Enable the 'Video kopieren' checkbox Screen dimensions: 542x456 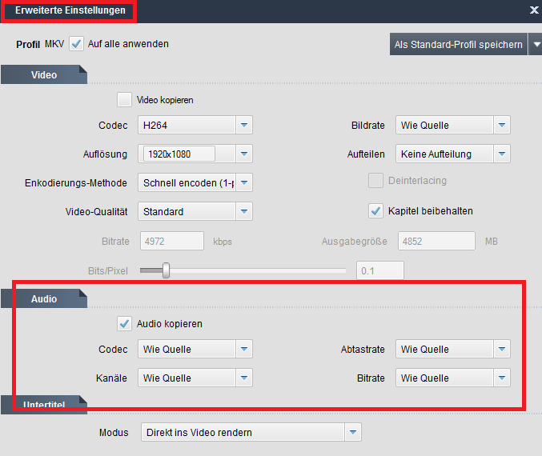click(124, 100)
